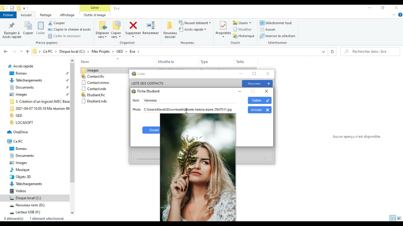Click the red Supprimer X icon
This screenshot has height=226, width=403.
(133, 25)
